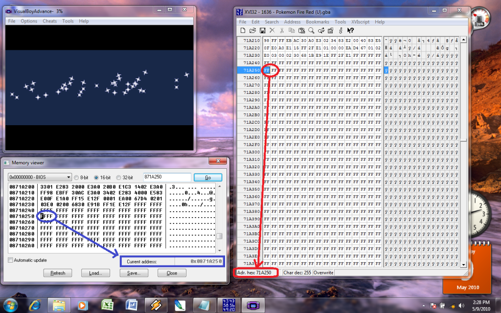Click XVI32 vertical scrollbar down arrow
This screenshot has width=501, height=313.
[x=464, y=265]
